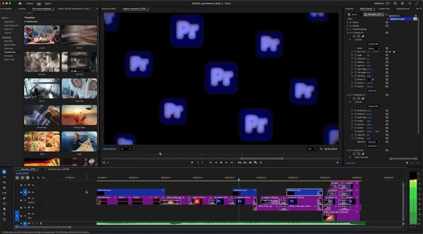This screenshot has width=423, height=234.
Task: Collapse the Mosaic FX effect
Action: point(348,33)
